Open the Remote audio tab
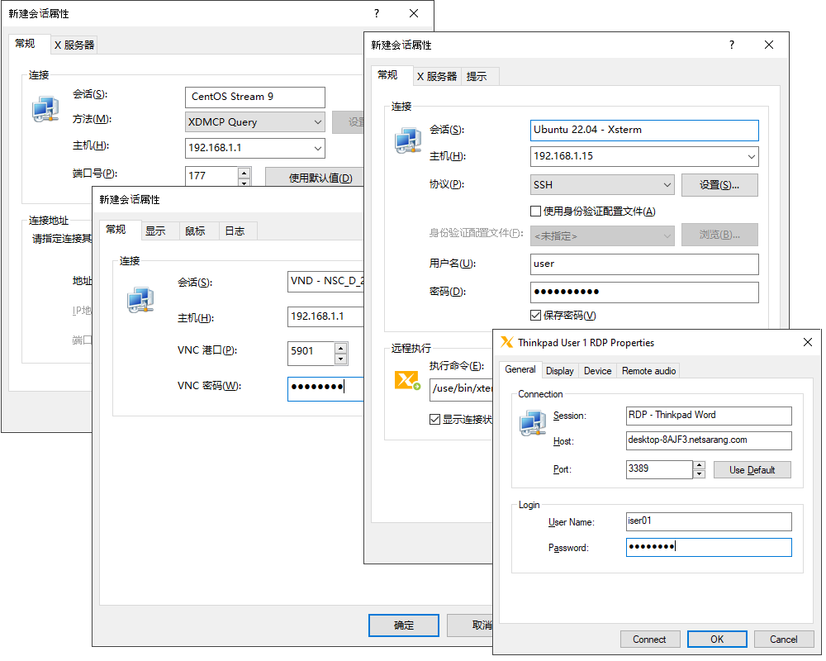 [648, 371]
